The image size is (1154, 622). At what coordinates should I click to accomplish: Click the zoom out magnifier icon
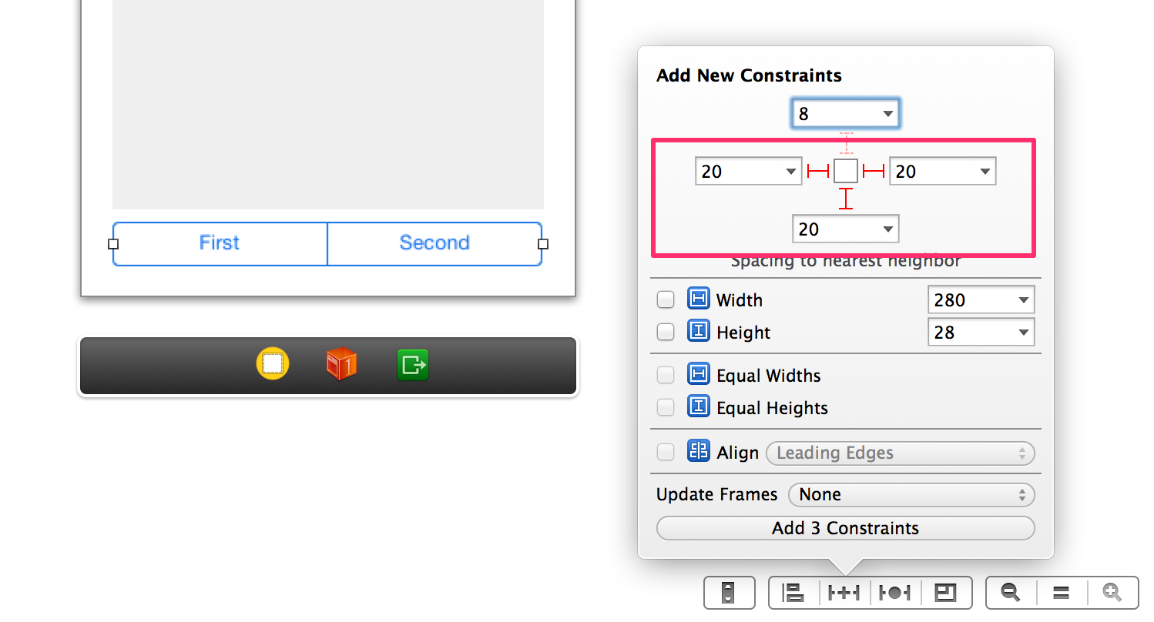pyautogui.click(x=1011, y=593)
